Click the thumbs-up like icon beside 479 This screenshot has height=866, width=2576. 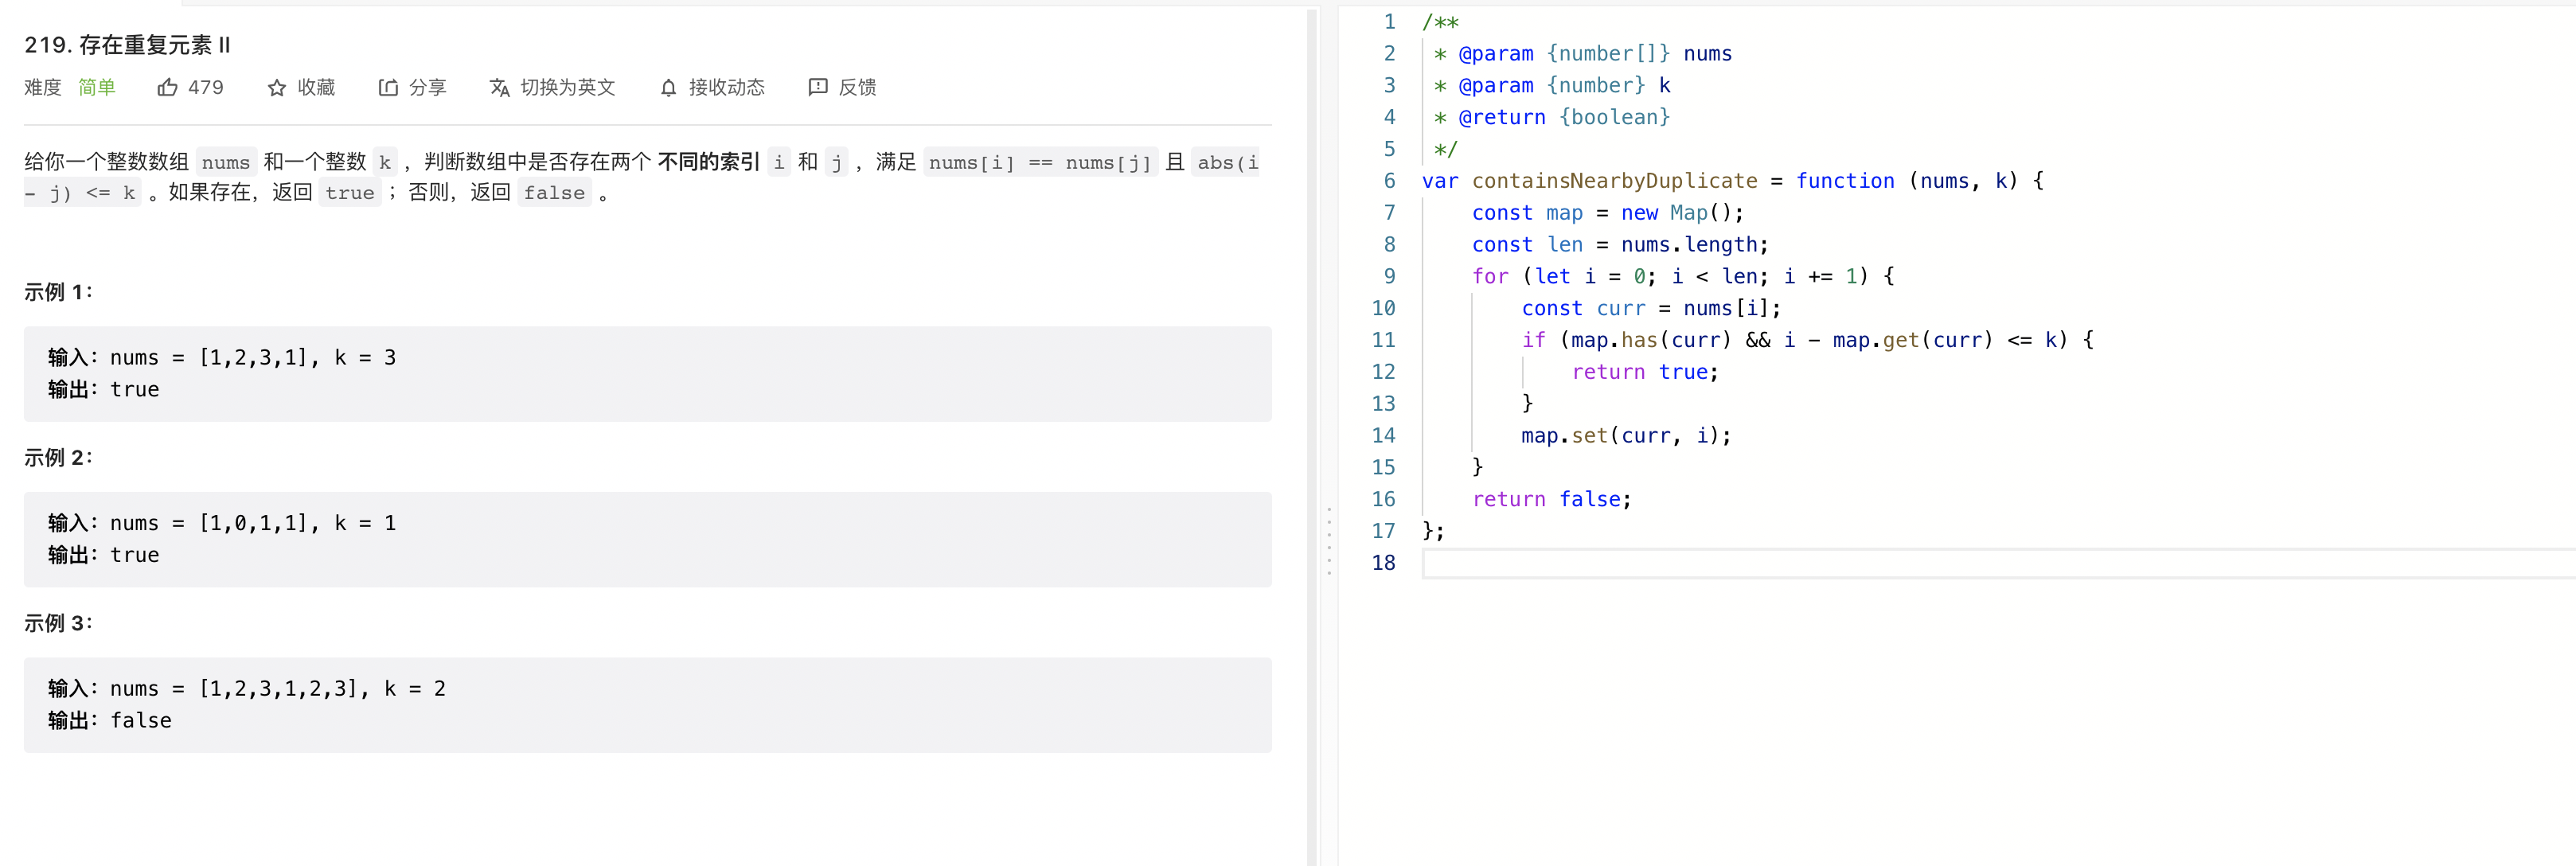[x=167, y=88]
